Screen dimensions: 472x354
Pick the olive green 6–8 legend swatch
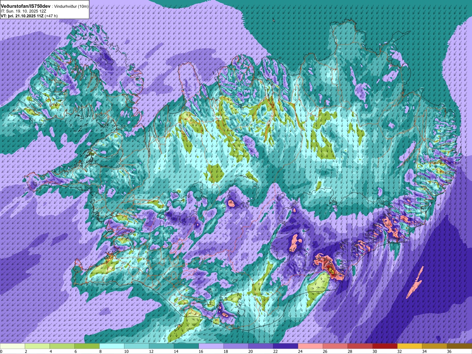point(87,346)
